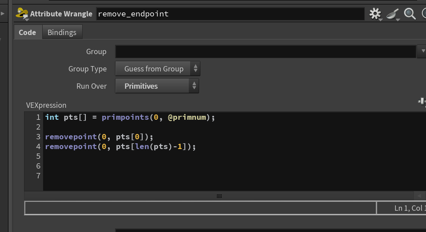This screenshot has height=232, width=426.
Task: Open the gear parameter settings menu
Action: [375, 14]
